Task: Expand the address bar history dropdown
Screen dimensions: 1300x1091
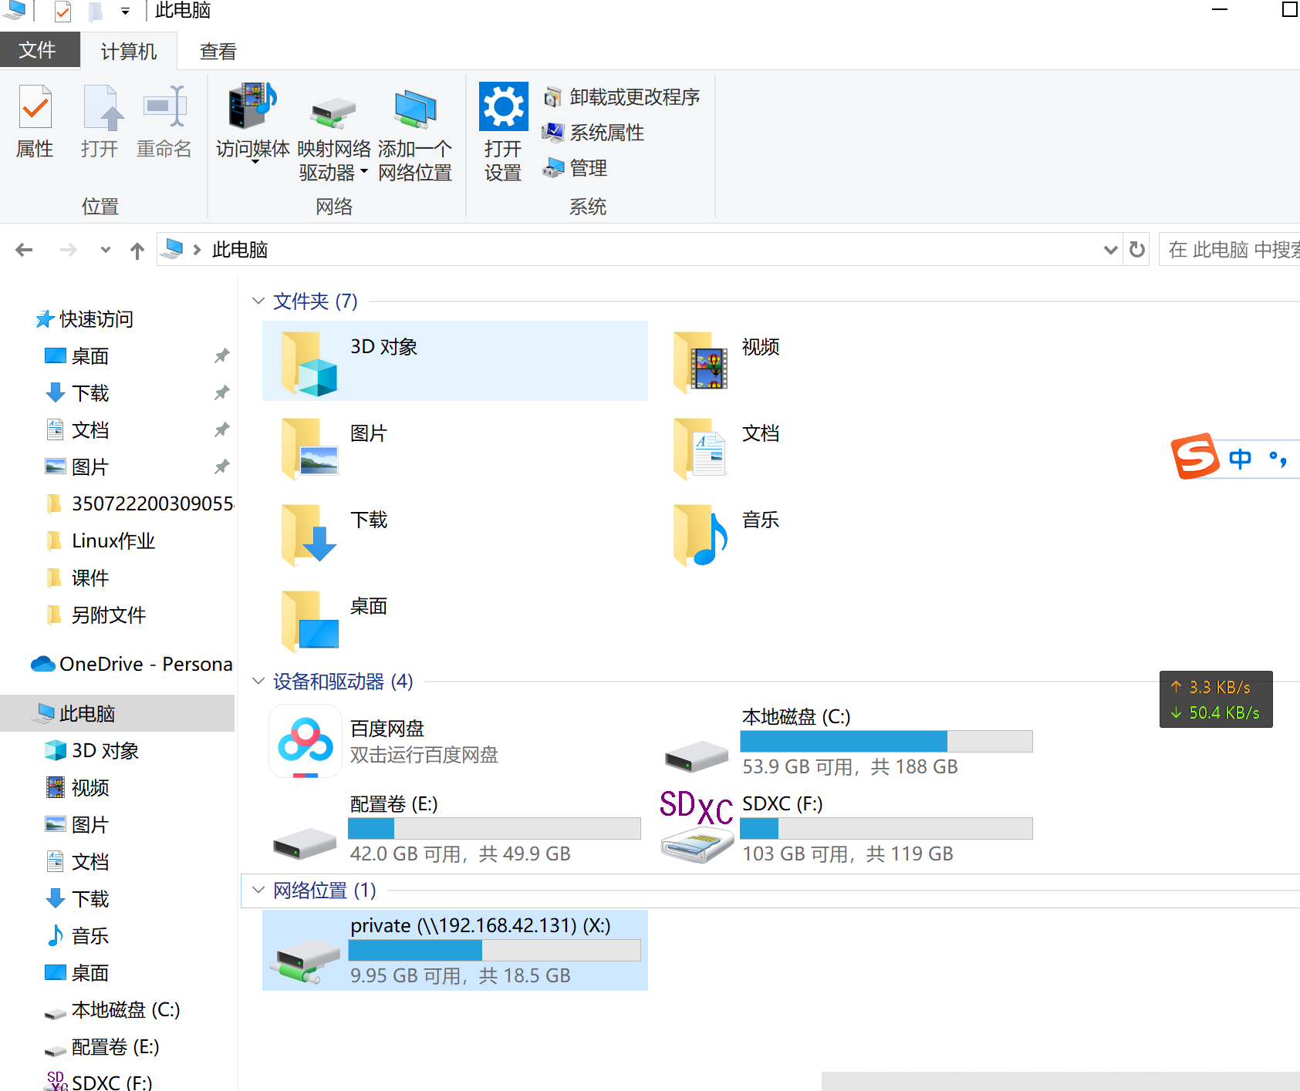Action: tap(1110, 250)
